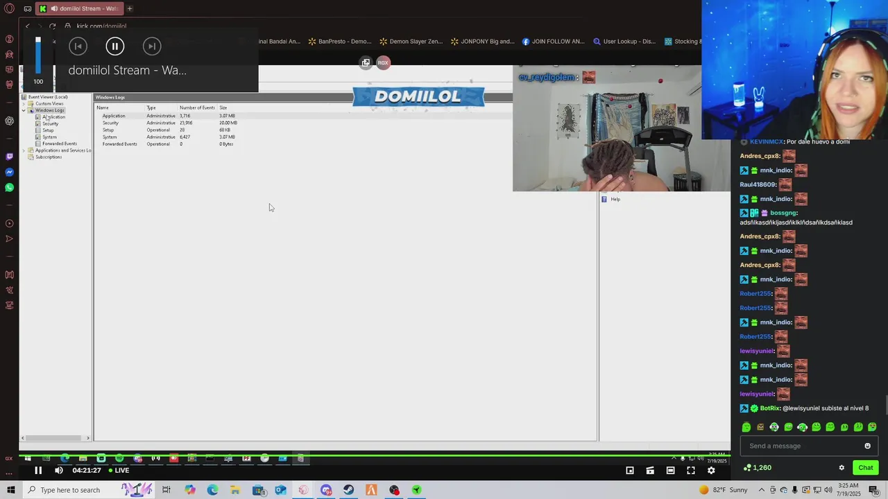Pause media via overlay pause button
Image resolution: width=888 pixels, height=499 pixels.
tap(114, 46)
